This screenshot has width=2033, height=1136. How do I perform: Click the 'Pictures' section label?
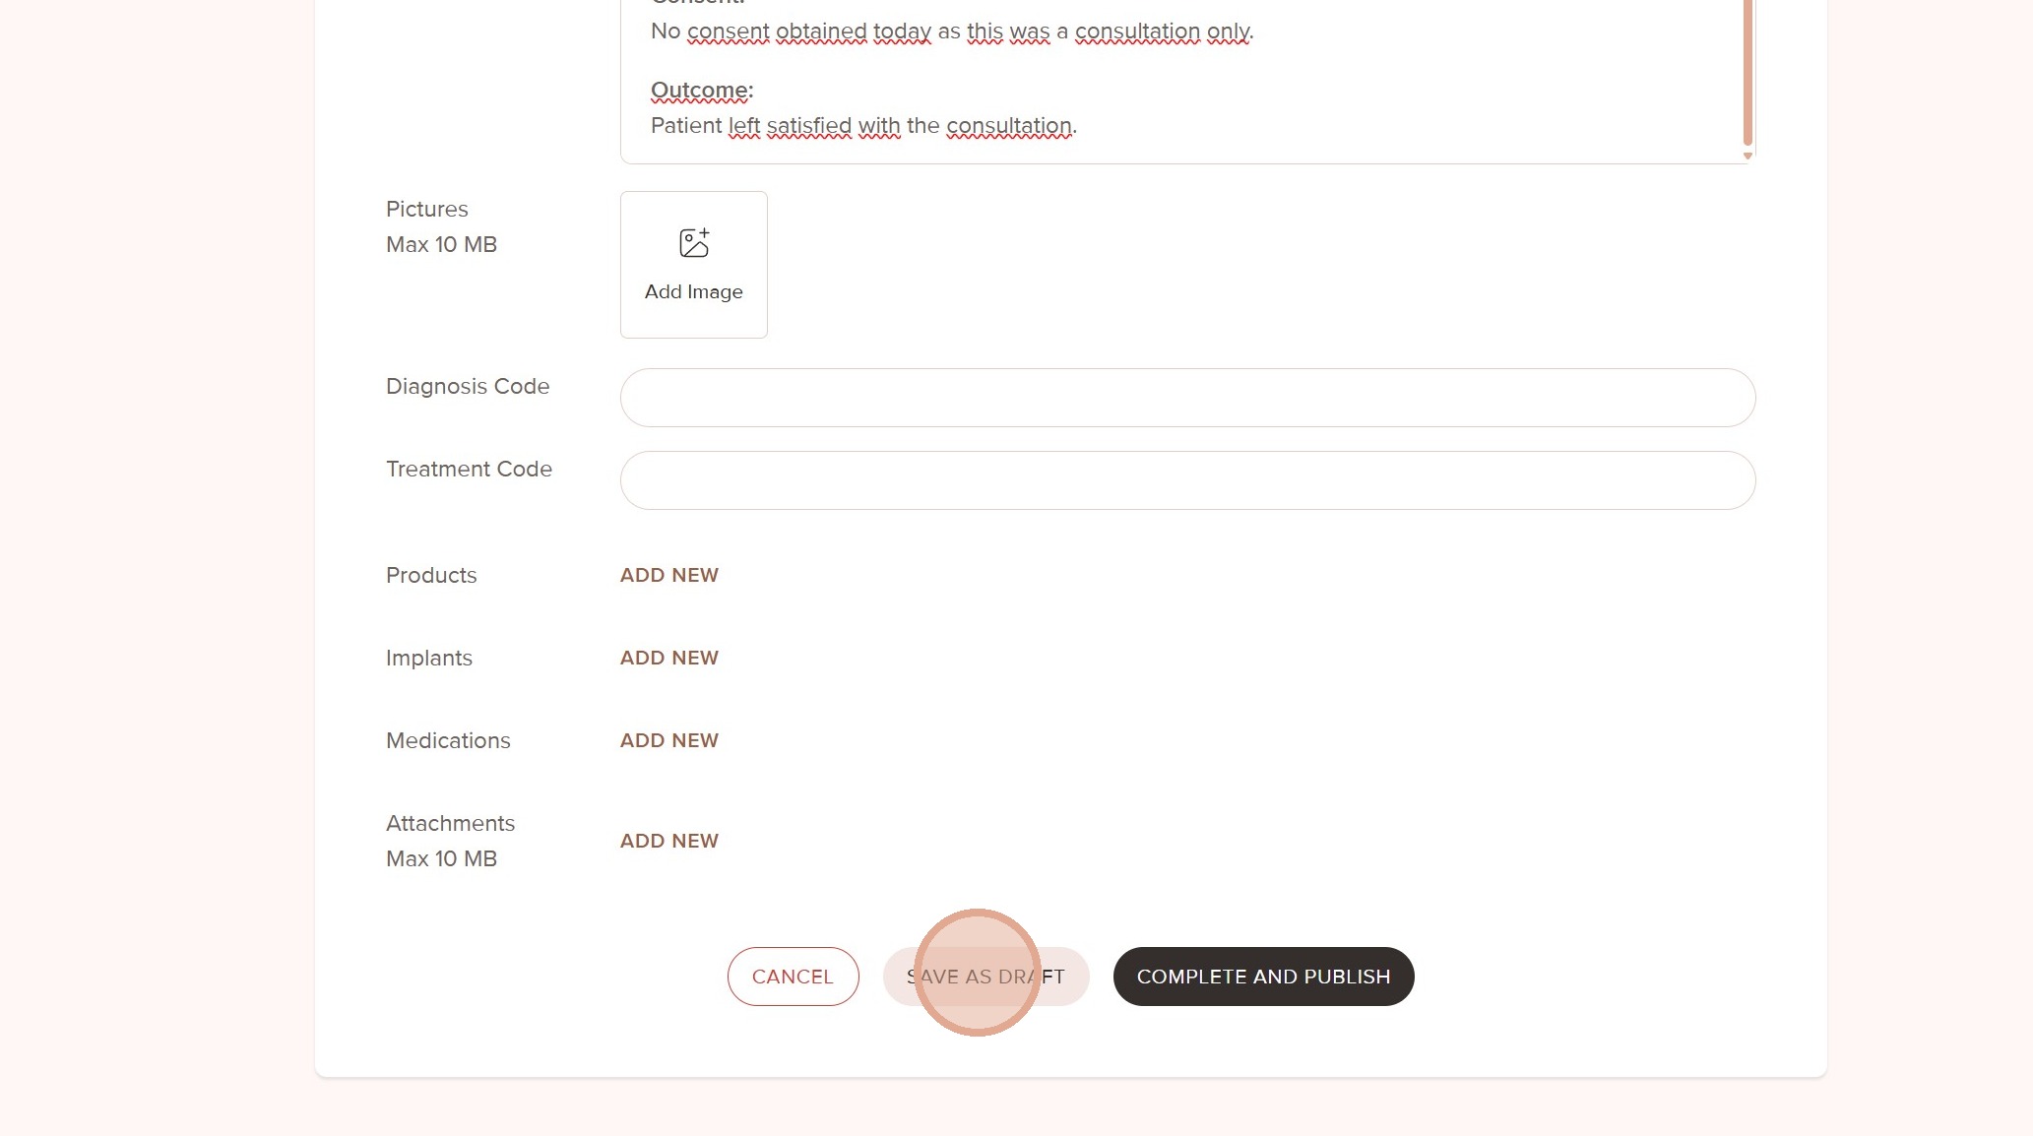(426, 209)
